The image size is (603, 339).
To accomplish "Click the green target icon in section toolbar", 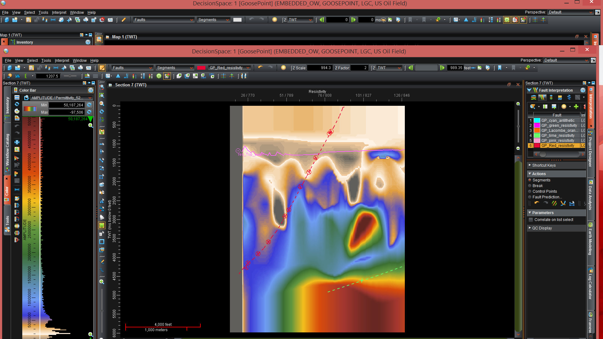I will click(102, 225).
